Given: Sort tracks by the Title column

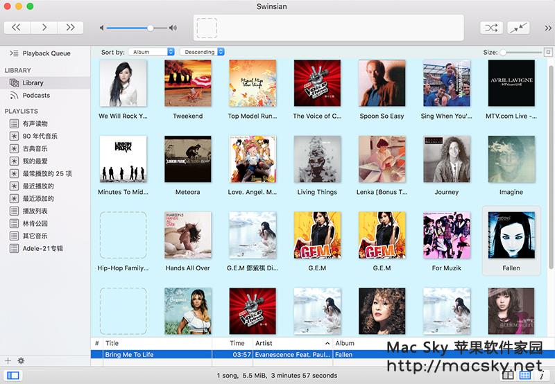Looking at the screenshot, I should coord(157,343).
